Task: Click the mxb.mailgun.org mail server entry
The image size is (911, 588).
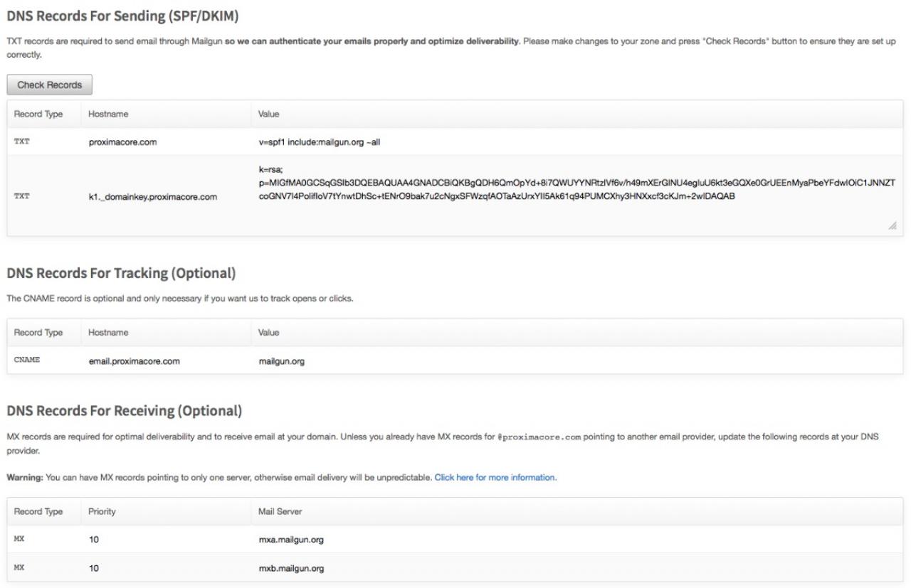Action: point(291,568)
